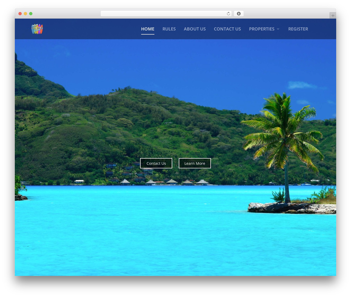Click the browser download arrow icon
This screenshot has width=351, height=297.
(x=239, y=14)
